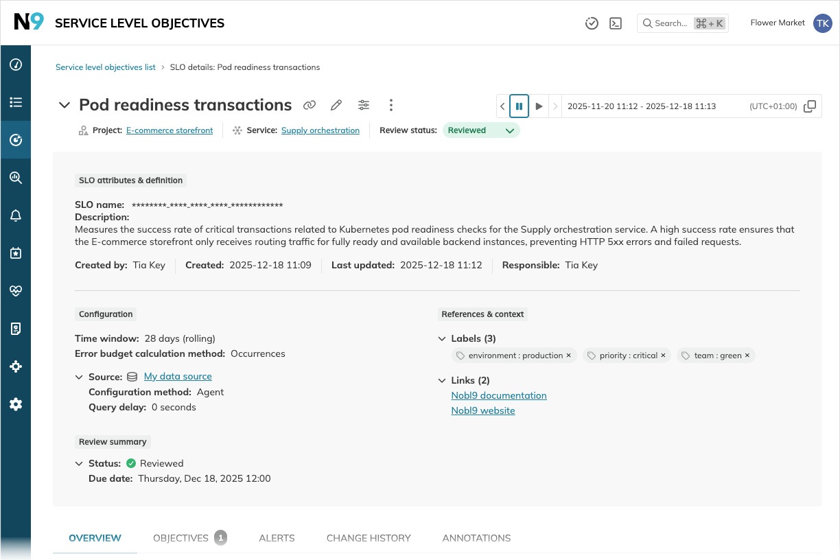Image resolution: width=840 pixels, height=560 pixels.
Task: Open the sliders settings icon next to title
Action: click(364, 105)
